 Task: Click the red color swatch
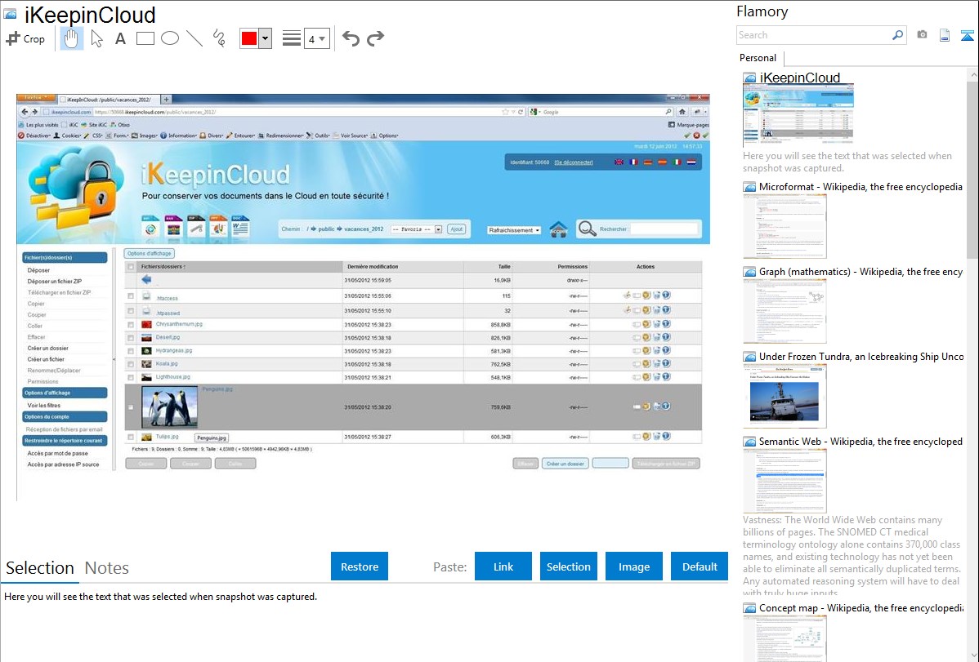click(249, 38)
